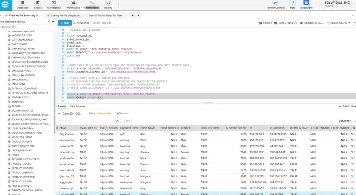Open the Query ID link
Viewport: 356px width, 195px height.
[x=67, y=113]
